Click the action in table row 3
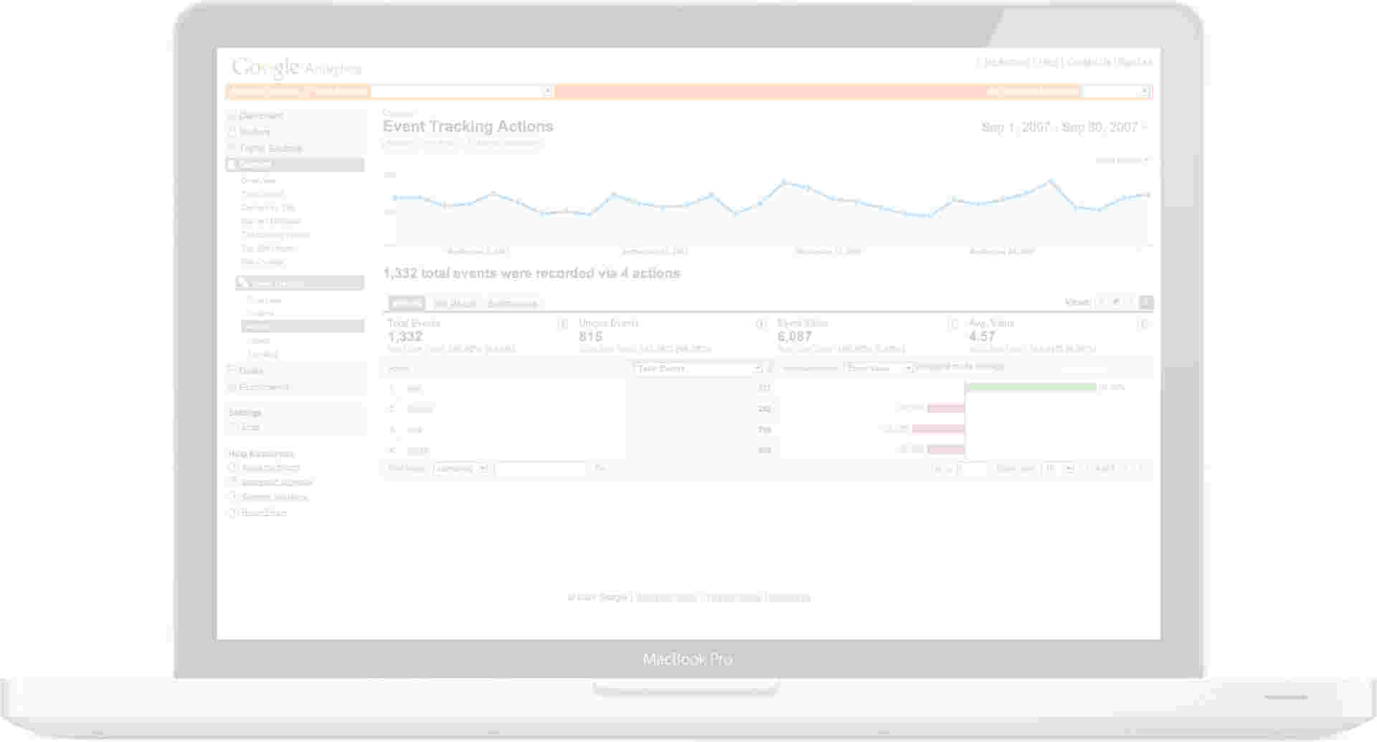Screen dimensions: 1377x742 pyautogui.click(x=415, y=430)
